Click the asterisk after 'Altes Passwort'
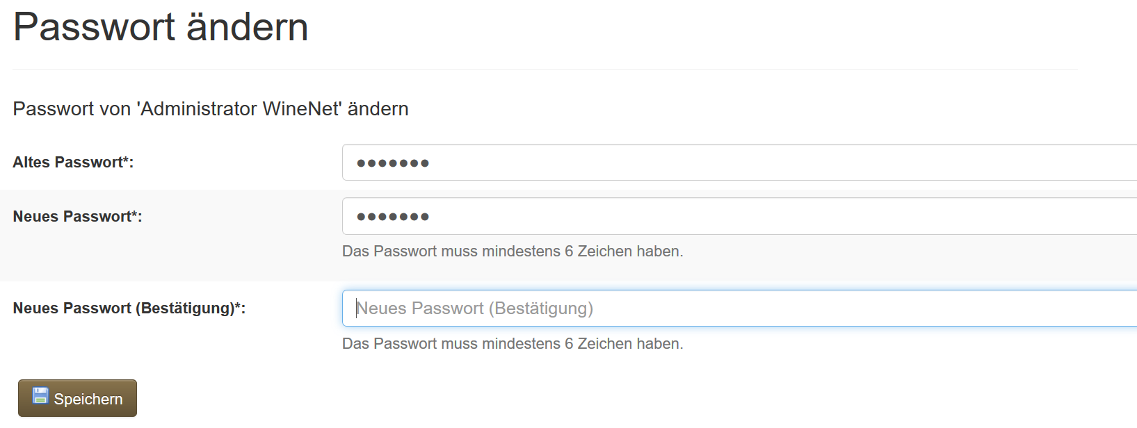The image size is (1137, 428). point(126,160)
